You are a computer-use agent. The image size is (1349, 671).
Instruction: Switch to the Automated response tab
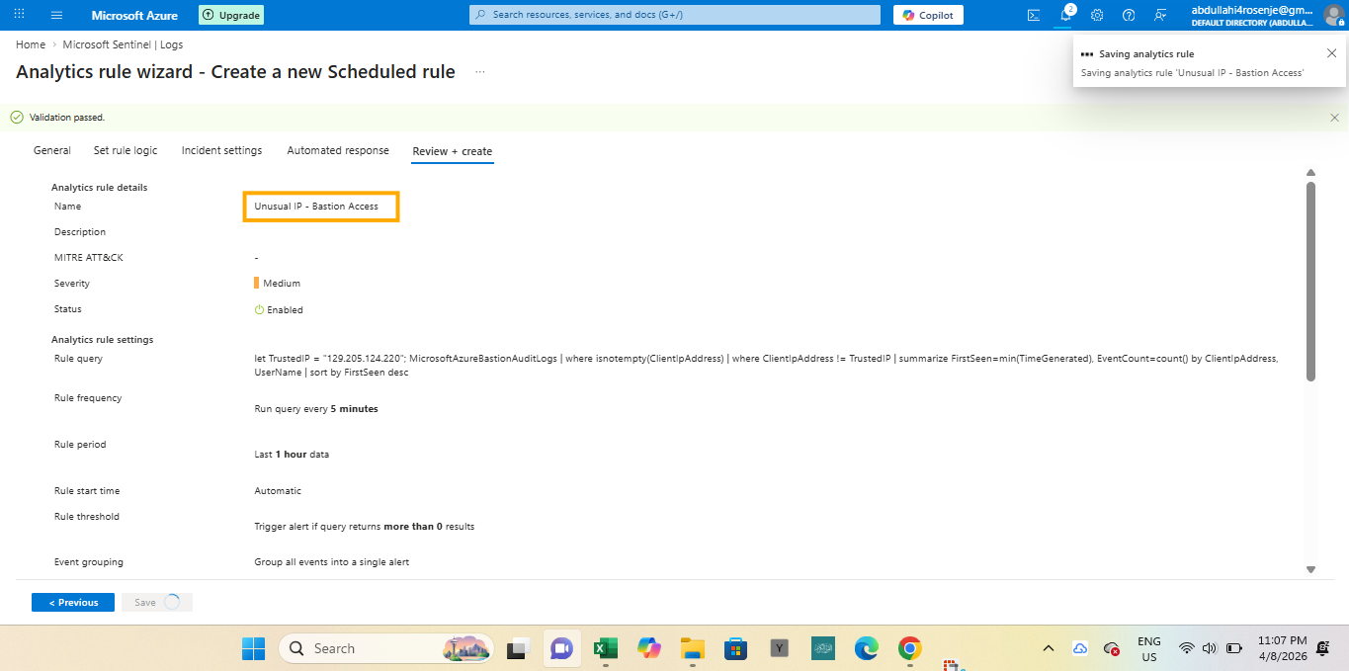(x=338, y=150)
